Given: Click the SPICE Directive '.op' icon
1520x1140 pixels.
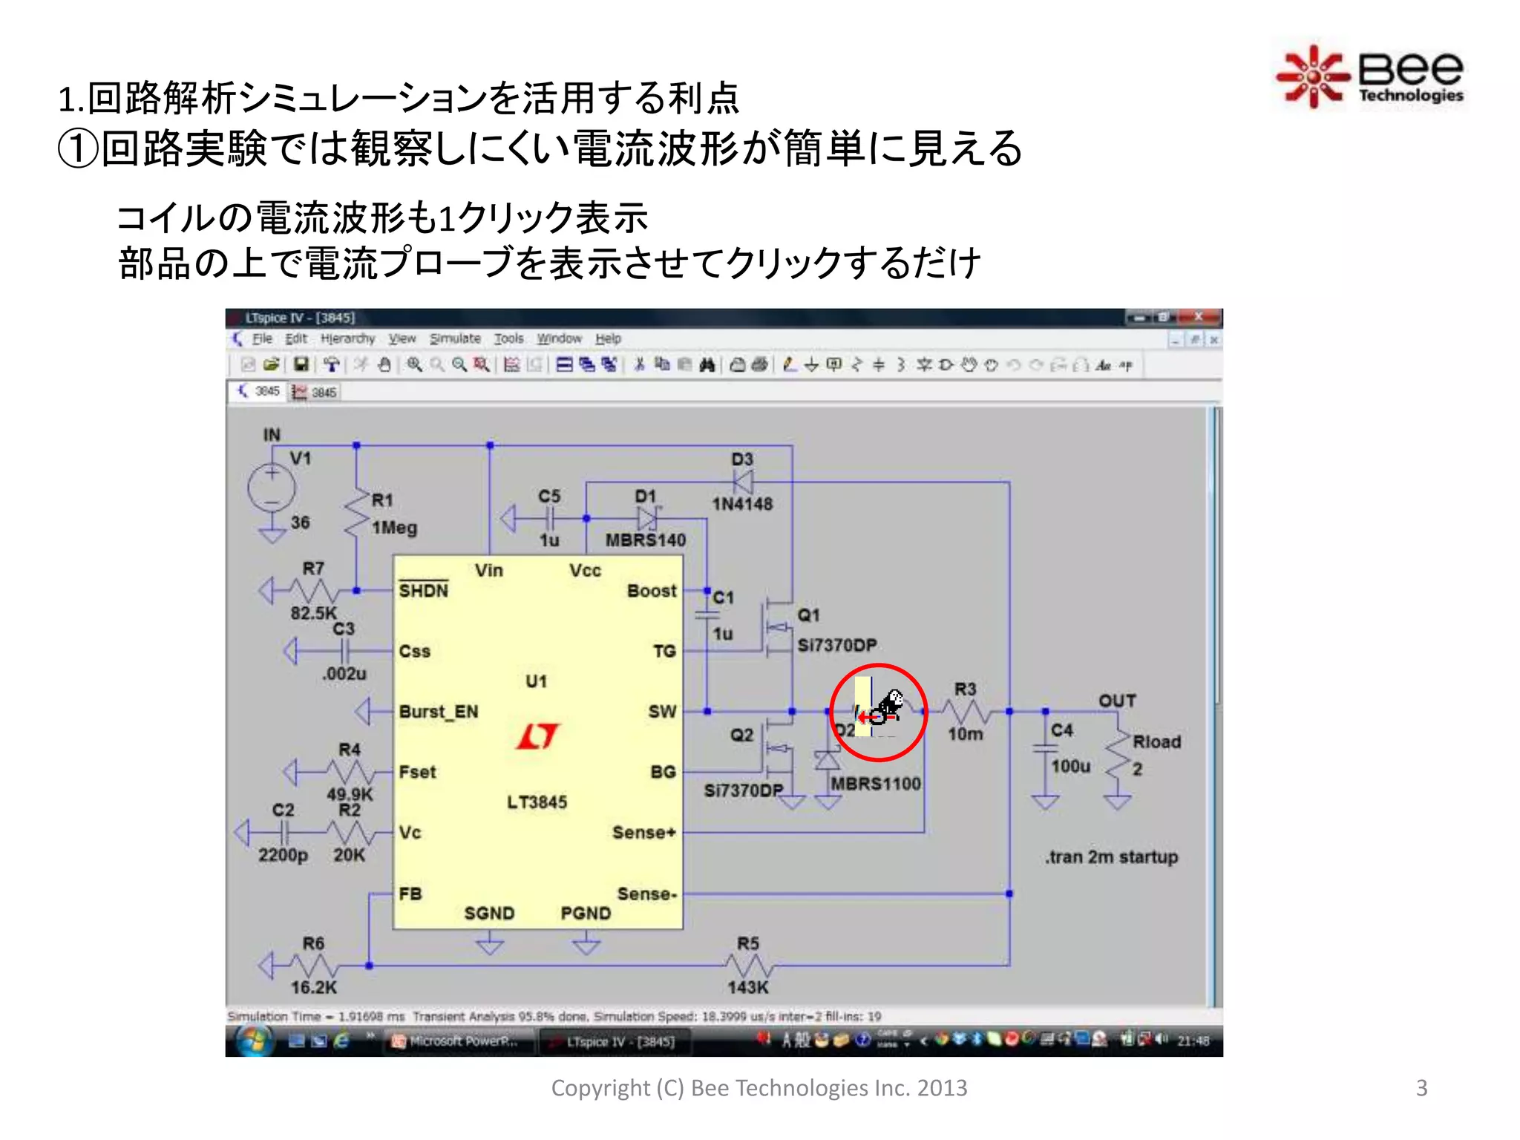Looking at the screenshot, I should (1126, 364).
